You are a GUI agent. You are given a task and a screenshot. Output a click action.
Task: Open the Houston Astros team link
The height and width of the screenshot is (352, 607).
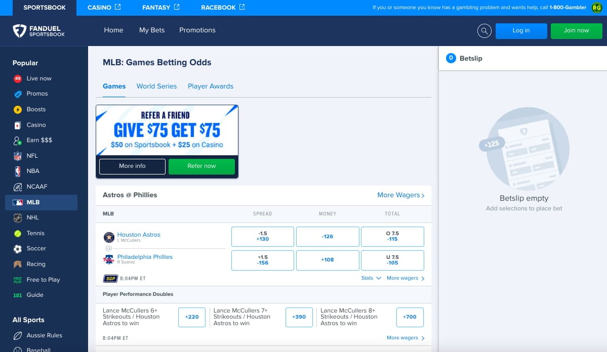[x=139, y=234]
